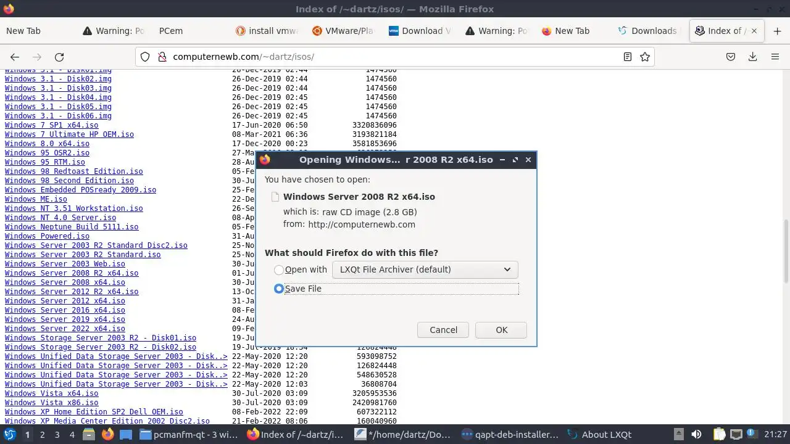The width and height of the screenshot is (790, 444).
Task: Switch to the first Warning tab
Action: click(114, 31)
